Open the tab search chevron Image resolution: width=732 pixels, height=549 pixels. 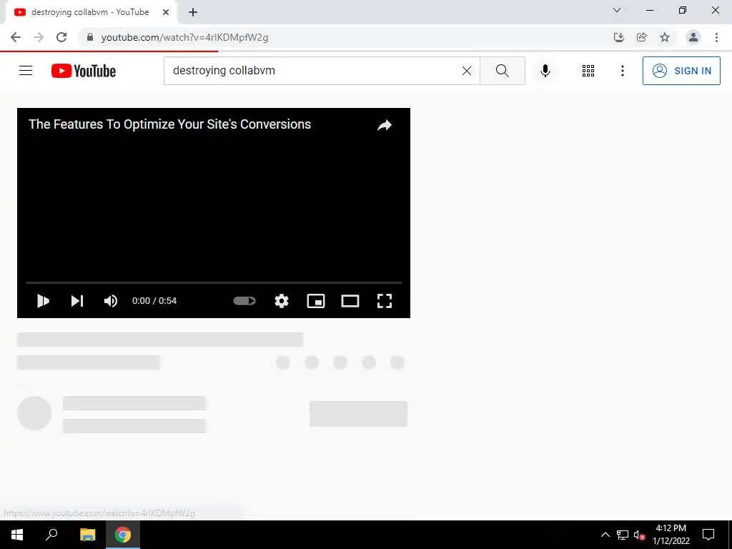617,10
